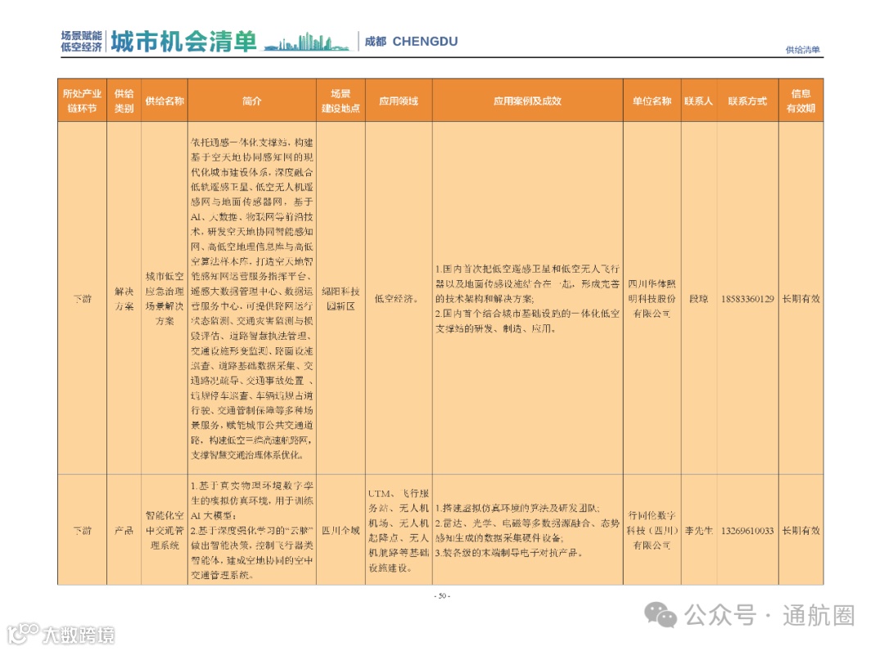Click the 供给清单 label at top right
Screen dimensions: 884x651
(x=803, y=50)
